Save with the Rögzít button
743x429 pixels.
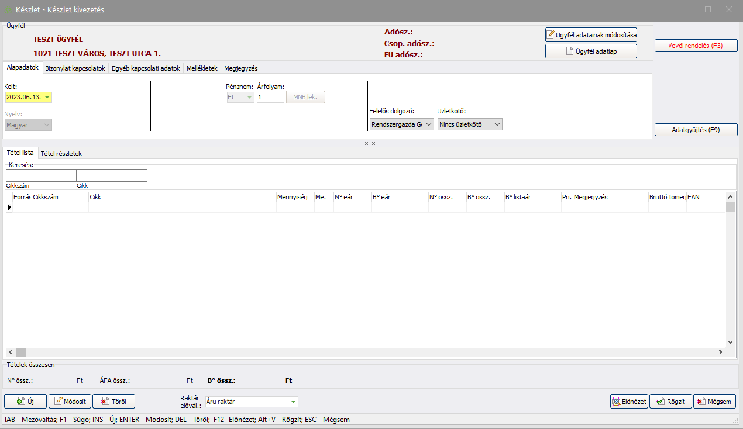(x=670, y=402)
